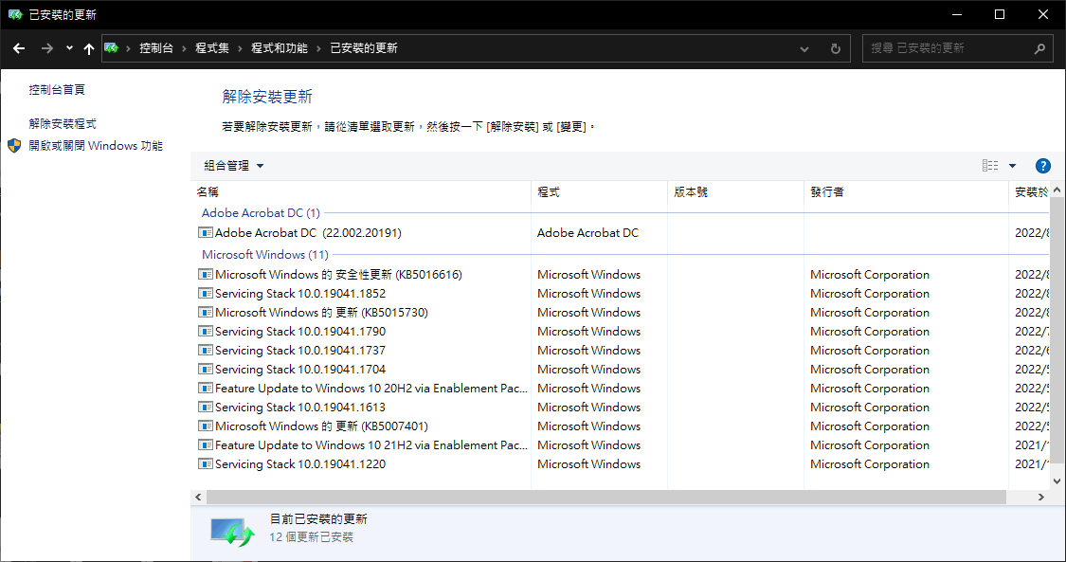This screenshot has width=1066, height=562.
Task: Open 解除安裝程式 link
Action: pos(63,124)
